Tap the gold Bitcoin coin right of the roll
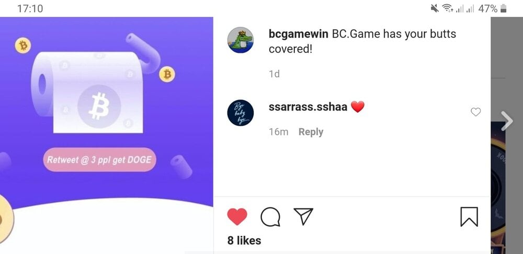The height and width of the screenshot is (254, 523). [x=167, y=74]
